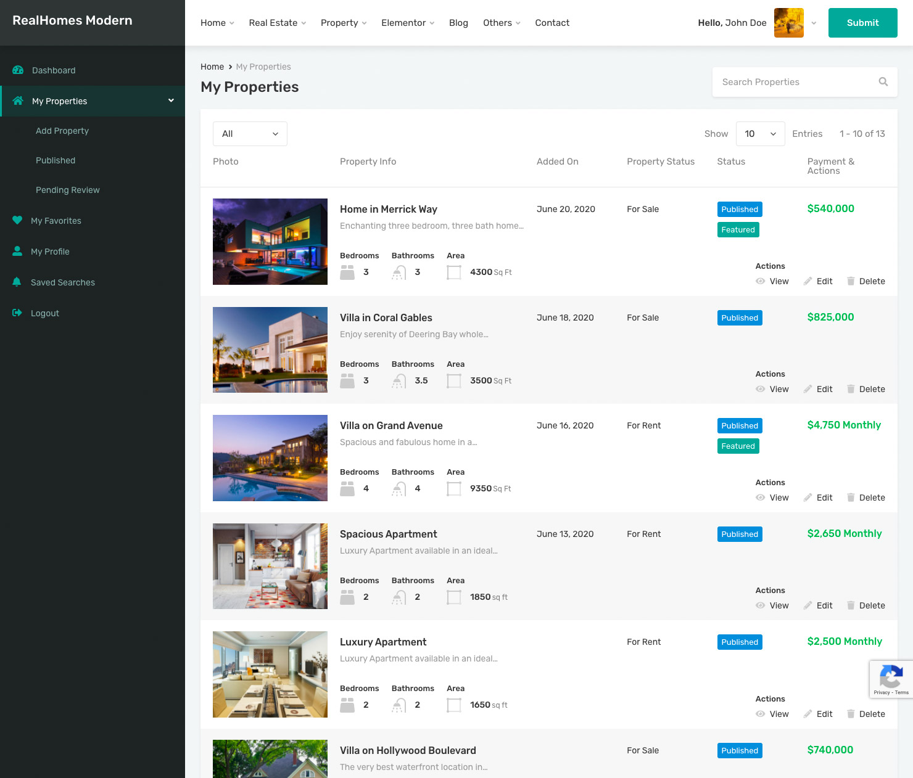Open the Show entries count dropdown
Viewport: 913px width, 778px height.
[760, 134]
